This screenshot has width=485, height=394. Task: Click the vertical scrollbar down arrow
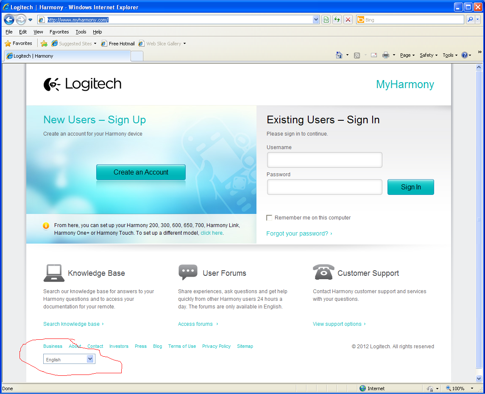(479, 378)
